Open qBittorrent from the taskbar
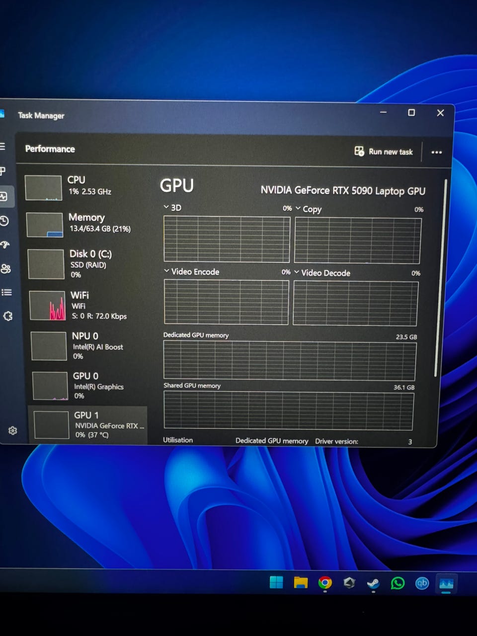The width and height of the screenshot is (477, 636). point(422,583)
